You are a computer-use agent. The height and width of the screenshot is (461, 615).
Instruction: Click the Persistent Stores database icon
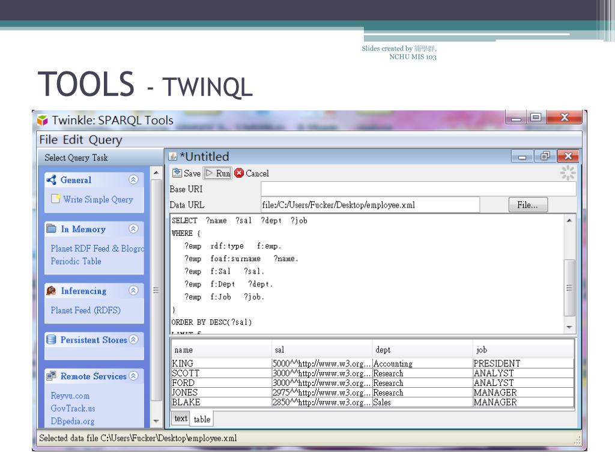coord(52,339)
